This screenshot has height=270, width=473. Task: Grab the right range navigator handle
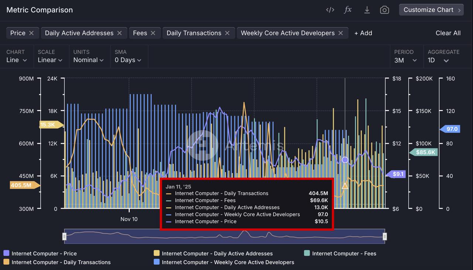point(385,236)
